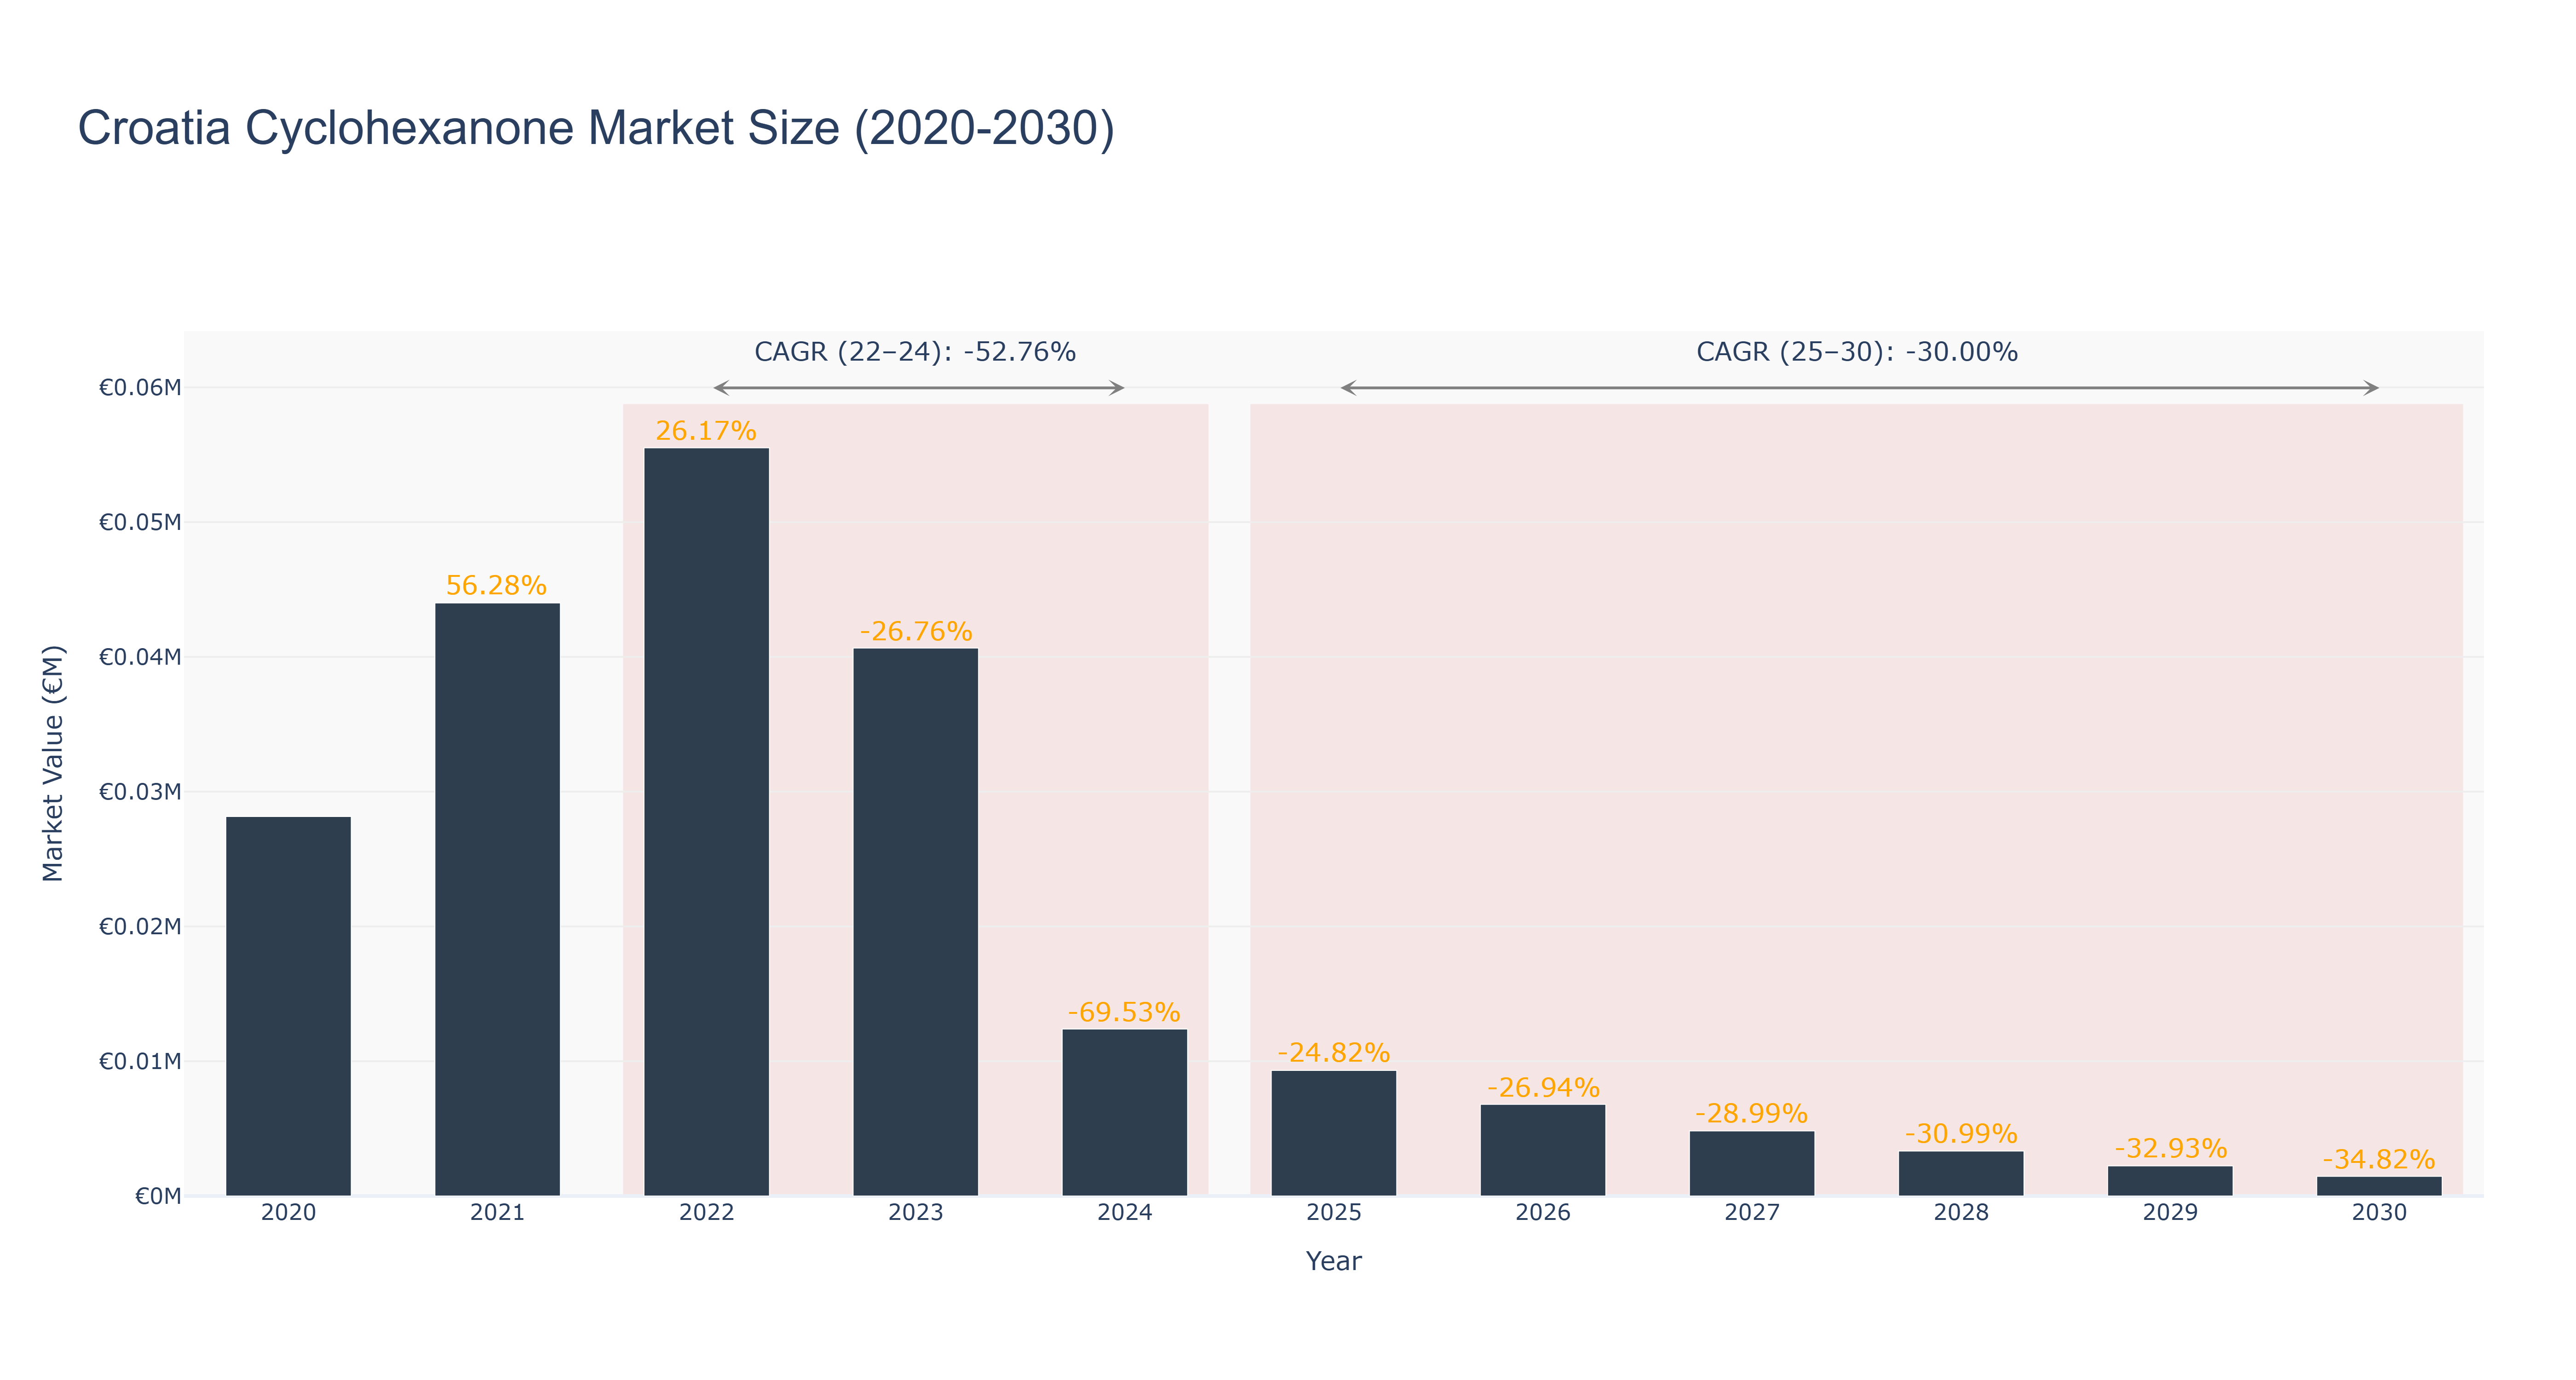The image size is (2576, 1380).
Task: Click the '2028' x-axis tick label
Action: click(x=1961, y=1212)
